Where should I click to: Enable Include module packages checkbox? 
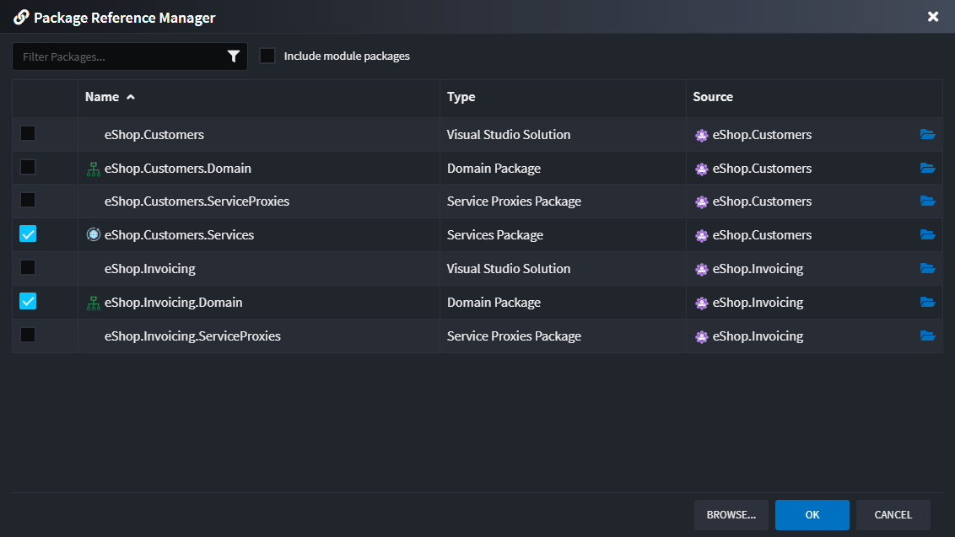click(x=267, y=56)
